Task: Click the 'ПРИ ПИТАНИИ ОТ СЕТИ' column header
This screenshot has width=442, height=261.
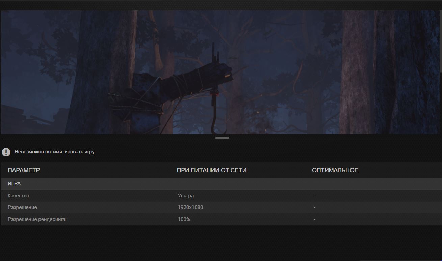Action: (211, 170)
